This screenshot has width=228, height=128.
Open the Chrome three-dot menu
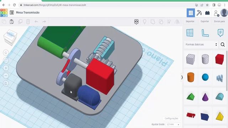(225, 5)
